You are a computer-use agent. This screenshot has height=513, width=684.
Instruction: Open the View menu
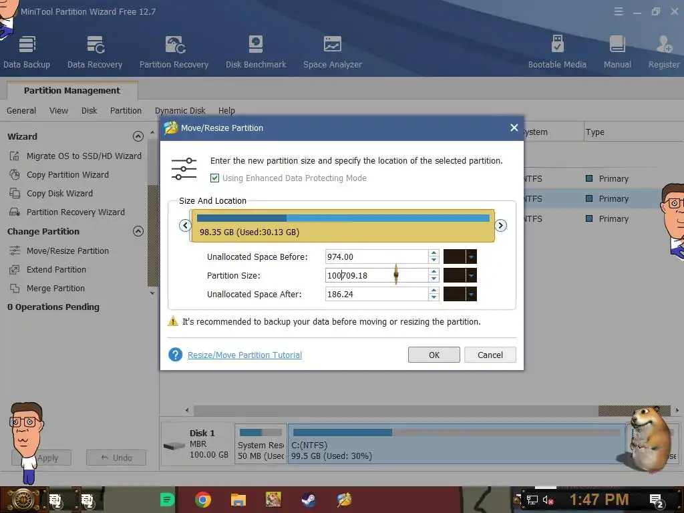click(59, 110)
